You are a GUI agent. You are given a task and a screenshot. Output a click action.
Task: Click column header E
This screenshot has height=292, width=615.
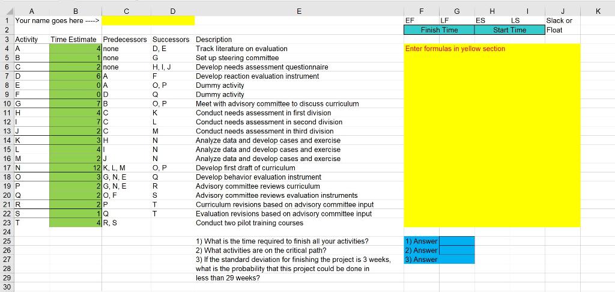[299, 11]
